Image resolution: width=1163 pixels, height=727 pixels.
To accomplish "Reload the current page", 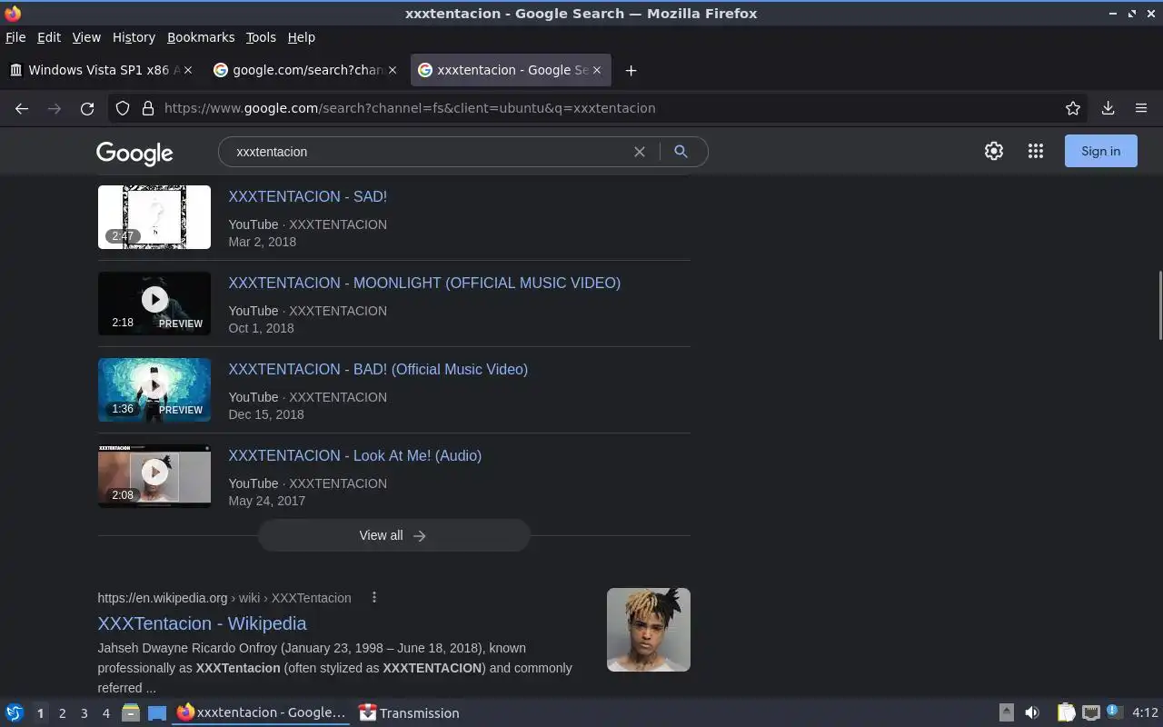I will coord(87,108).
